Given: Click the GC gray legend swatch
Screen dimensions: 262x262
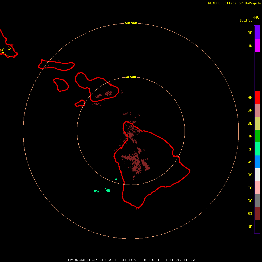Looking at the screenshot, I should [257, 201].
